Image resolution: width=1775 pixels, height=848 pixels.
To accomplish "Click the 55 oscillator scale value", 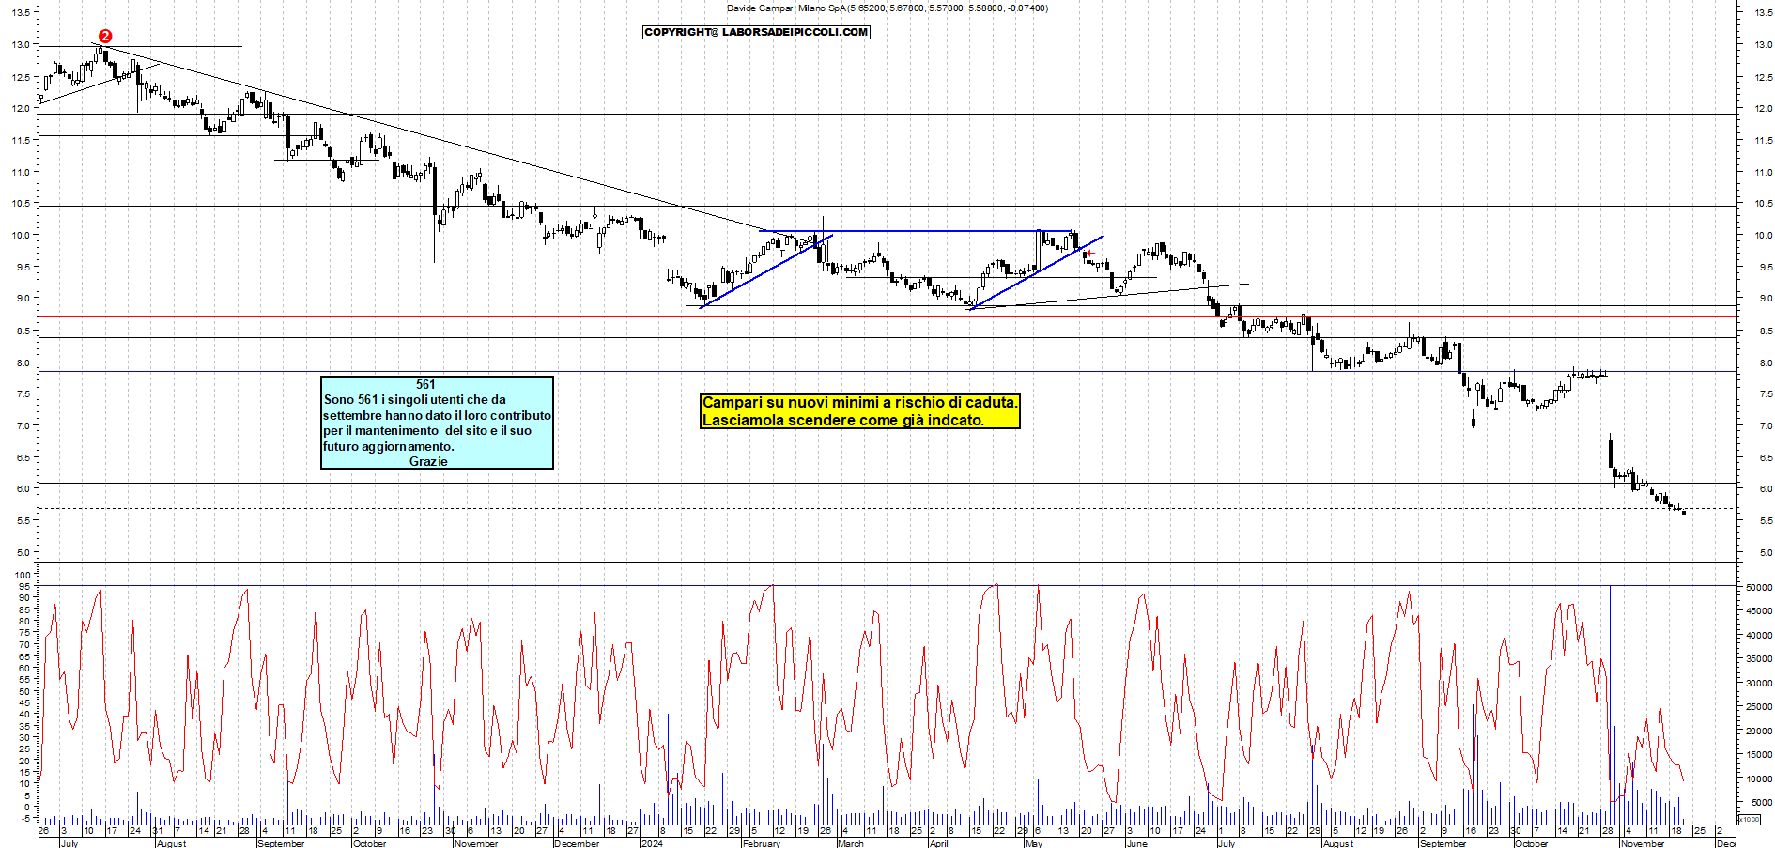I will coord(25,680).
